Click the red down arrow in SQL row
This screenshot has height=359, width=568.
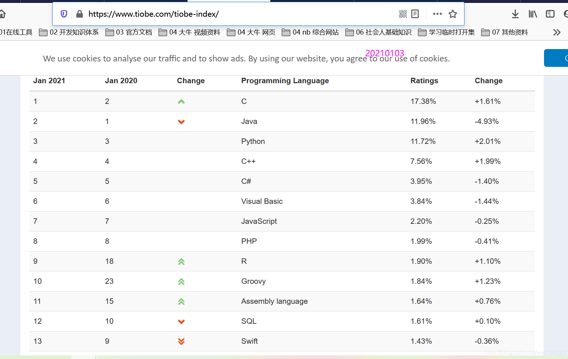181,322
